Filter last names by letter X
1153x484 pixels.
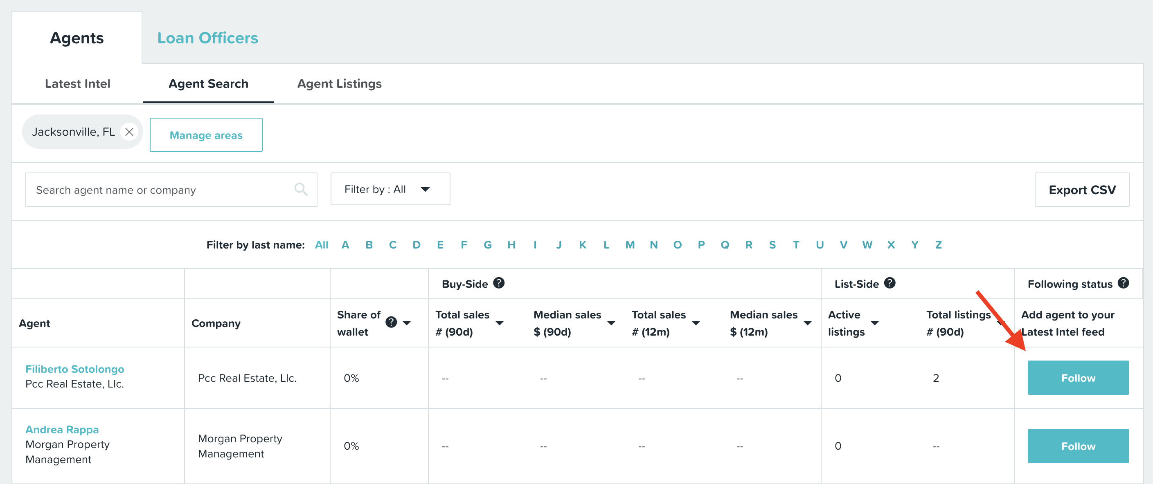(x=891, y=245)
